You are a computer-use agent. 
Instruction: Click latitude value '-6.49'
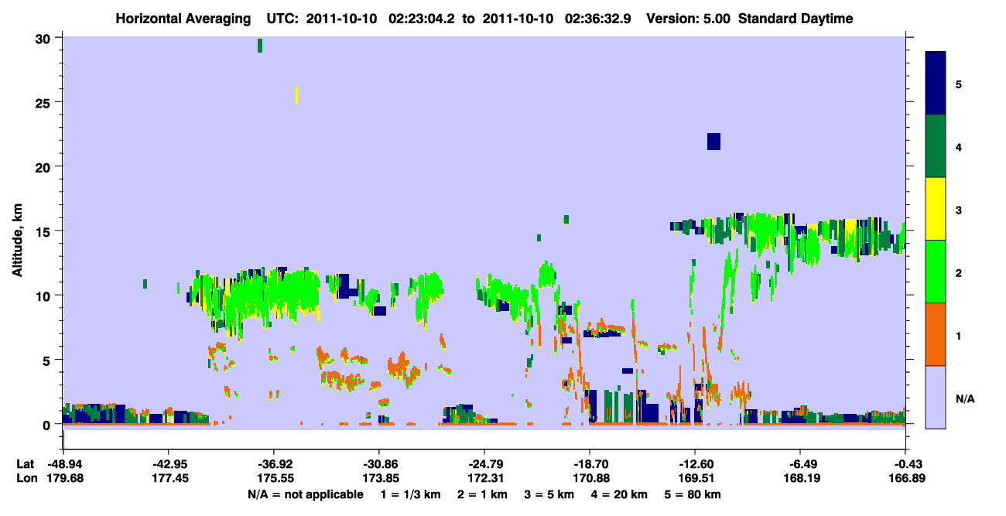[x=801, y=464]
